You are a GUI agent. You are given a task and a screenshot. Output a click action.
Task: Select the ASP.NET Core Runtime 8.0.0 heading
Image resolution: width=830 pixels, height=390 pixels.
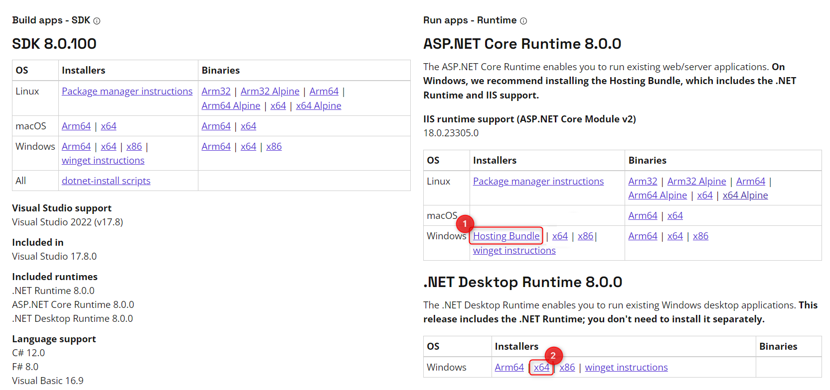[x=522, y=44]
